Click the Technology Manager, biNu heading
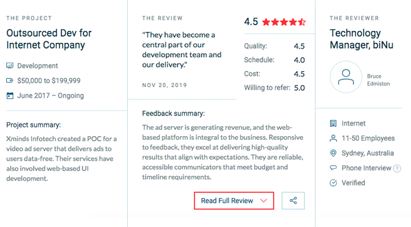This screenshot has height=227, width=411. click(362, 39)
